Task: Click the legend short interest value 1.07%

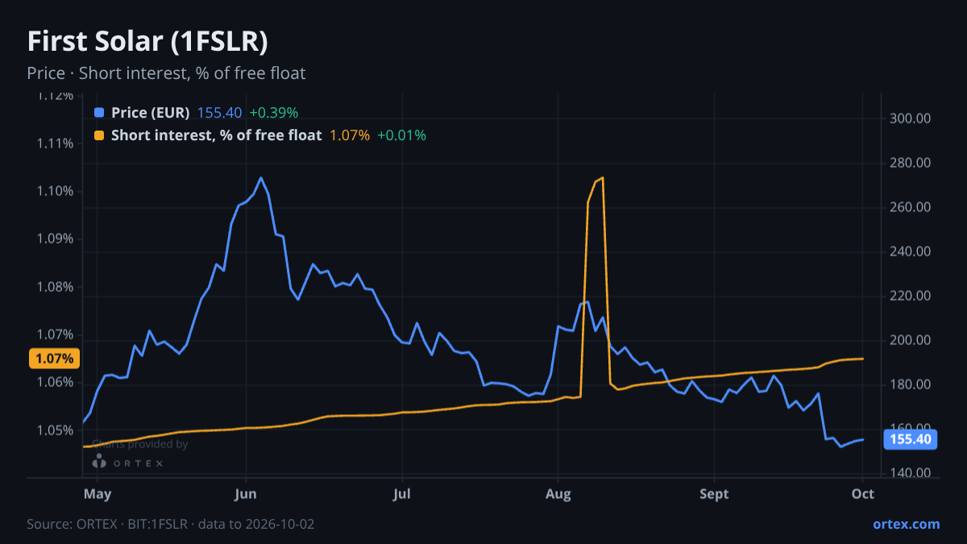Action: coord(350,135)
